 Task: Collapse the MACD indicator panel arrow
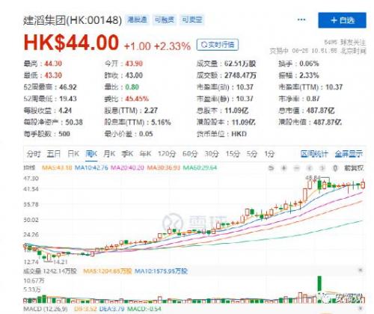[361, 309]
